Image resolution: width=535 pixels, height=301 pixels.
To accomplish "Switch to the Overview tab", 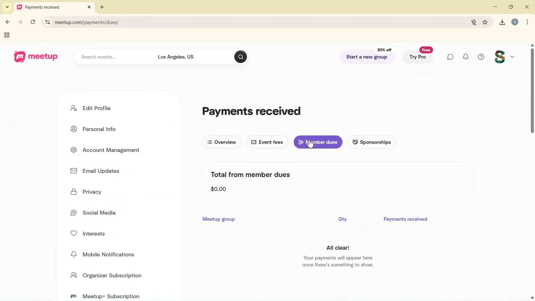I will click(222, 142).
